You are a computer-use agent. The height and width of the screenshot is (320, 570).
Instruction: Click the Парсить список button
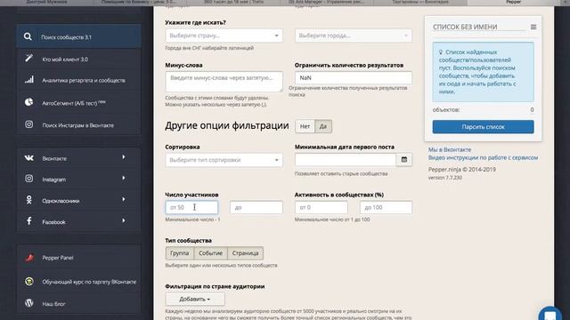click(483, 127)
